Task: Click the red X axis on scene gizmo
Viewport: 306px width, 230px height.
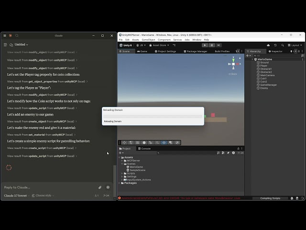Action: [238, 64]
